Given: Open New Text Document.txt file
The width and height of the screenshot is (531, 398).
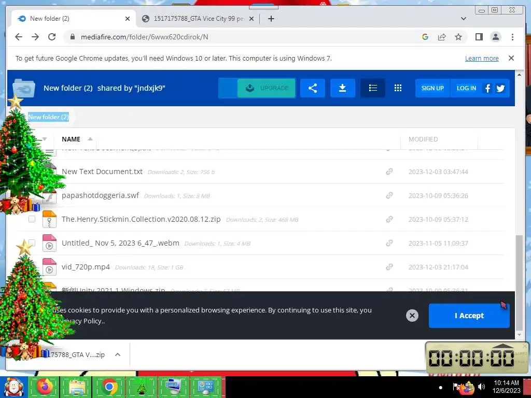Looking at the screenshot, I should click(x=102, y=172).
